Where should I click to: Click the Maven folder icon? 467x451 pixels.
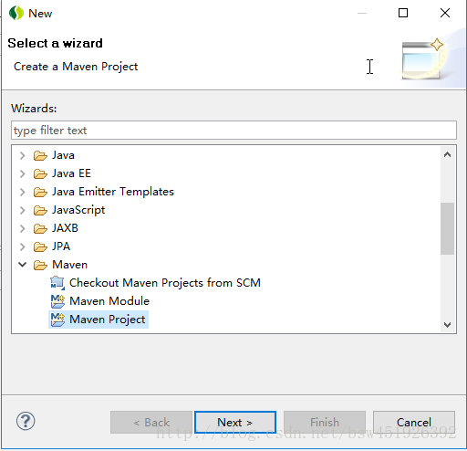pos(40,265)
